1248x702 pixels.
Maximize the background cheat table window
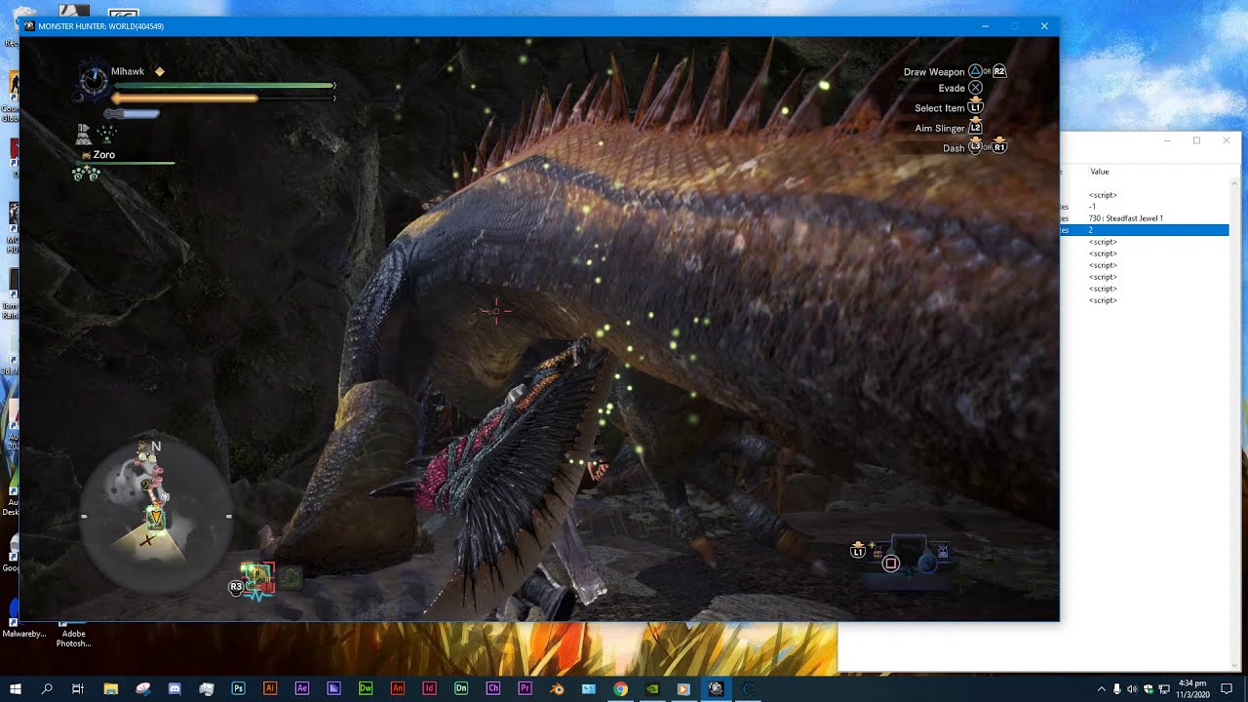pos(1196,140)
